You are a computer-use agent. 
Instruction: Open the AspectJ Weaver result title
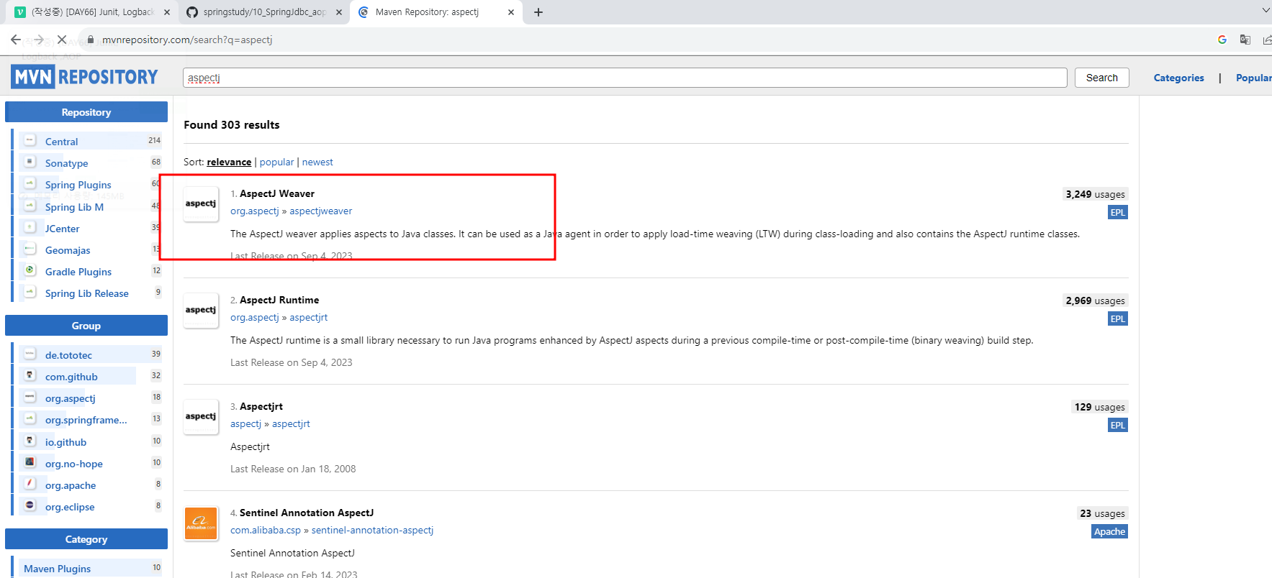click(277, 194)
